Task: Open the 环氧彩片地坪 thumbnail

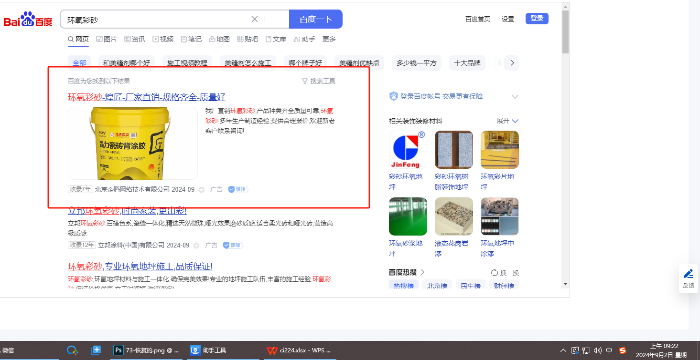Action: click(x=500, y=150)
